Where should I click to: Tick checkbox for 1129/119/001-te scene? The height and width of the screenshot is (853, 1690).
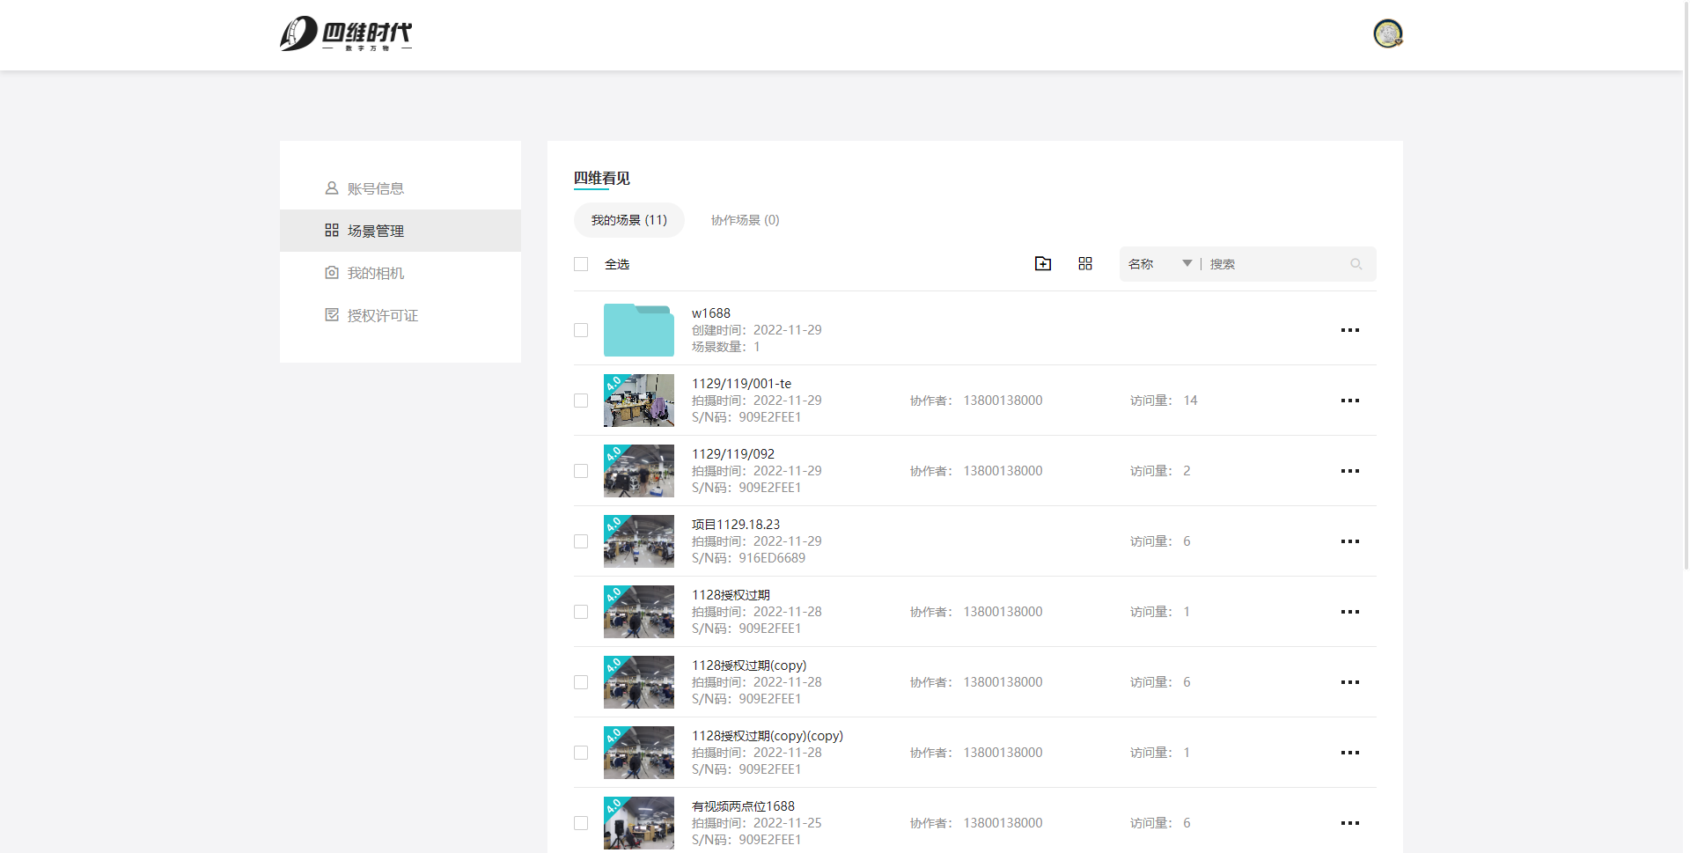[581, 401]
